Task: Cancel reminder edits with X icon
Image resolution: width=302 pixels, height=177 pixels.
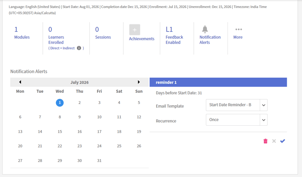Action: click(x=274, y=141)
